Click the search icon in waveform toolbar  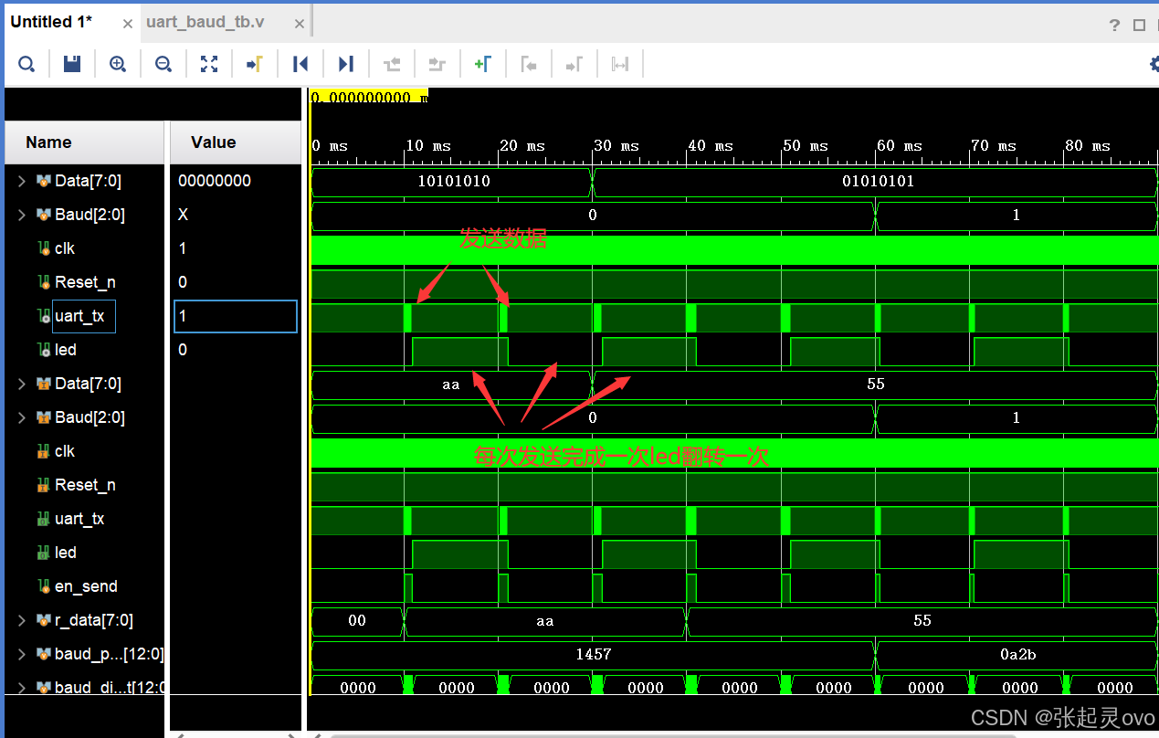[x=26, y=64]
